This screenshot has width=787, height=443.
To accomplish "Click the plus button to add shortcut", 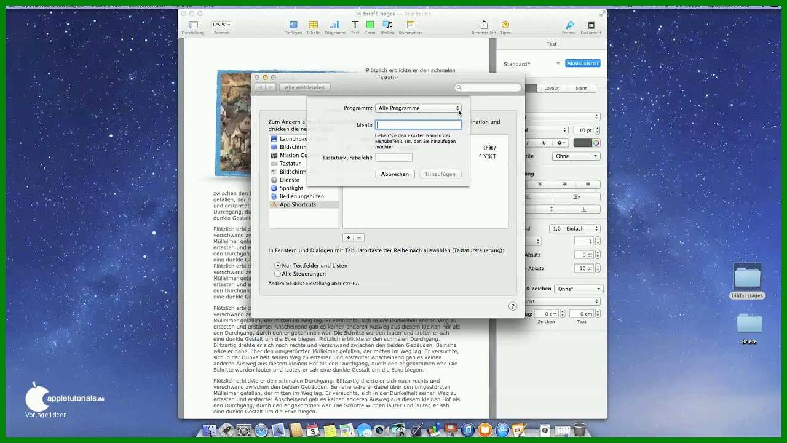I will tap(348, 237).
